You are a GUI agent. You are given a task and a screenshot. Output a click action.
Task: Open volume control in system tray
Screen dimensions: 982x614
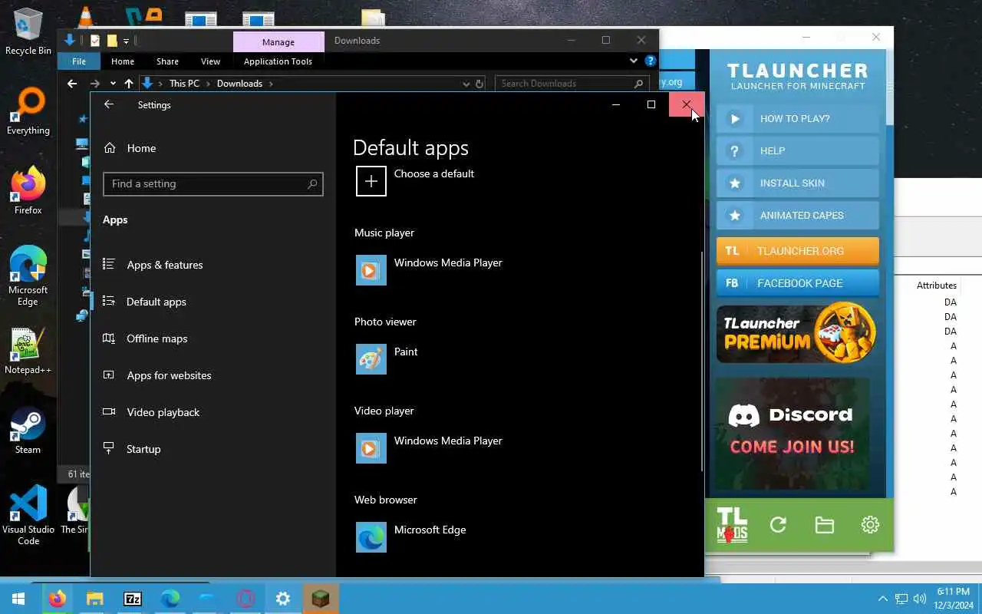[x=920, y=599]
